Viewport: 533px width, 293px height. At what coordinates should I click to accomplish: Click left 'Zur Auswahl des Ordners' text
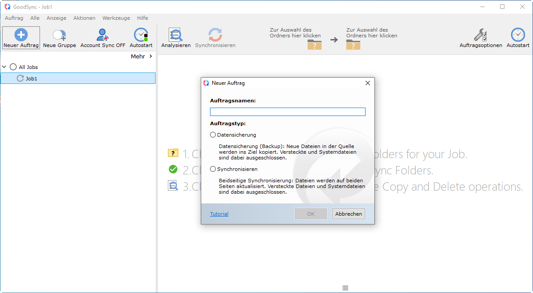pyautogui.click(x=295, y=33)
